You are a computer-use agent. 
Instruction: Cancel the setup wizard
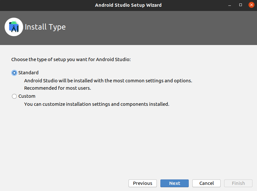click(x=206, y=183)
